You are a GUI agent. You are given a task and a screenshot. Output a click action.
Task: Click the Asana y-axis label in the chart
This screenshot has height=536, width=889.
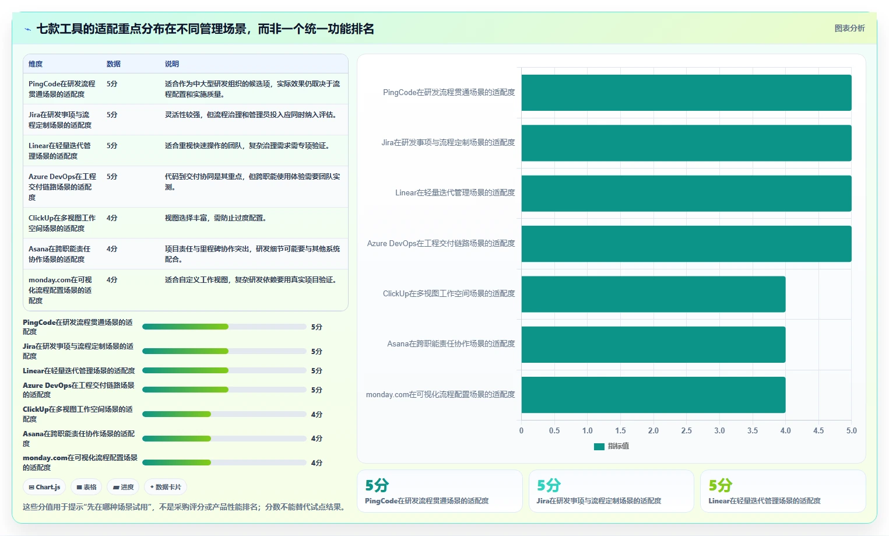tap(451, 344)
